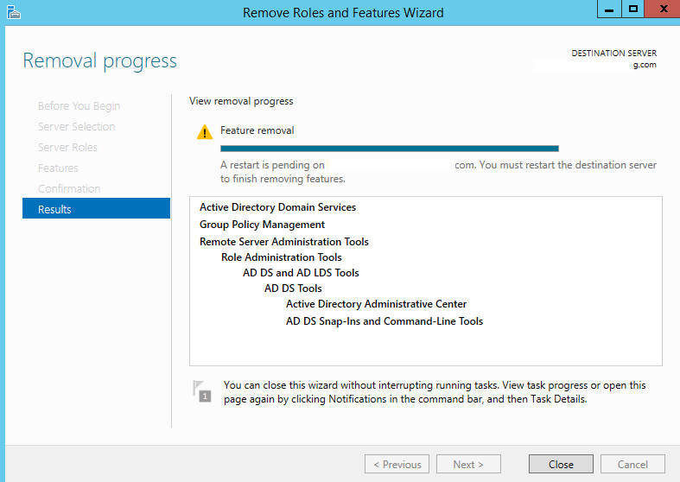
Task: Click the View removal progress heading
Action: click(x=241, y=101)
